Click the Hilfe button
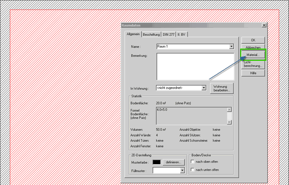Viewport: 289px width, 185px height. click(253, 73)
